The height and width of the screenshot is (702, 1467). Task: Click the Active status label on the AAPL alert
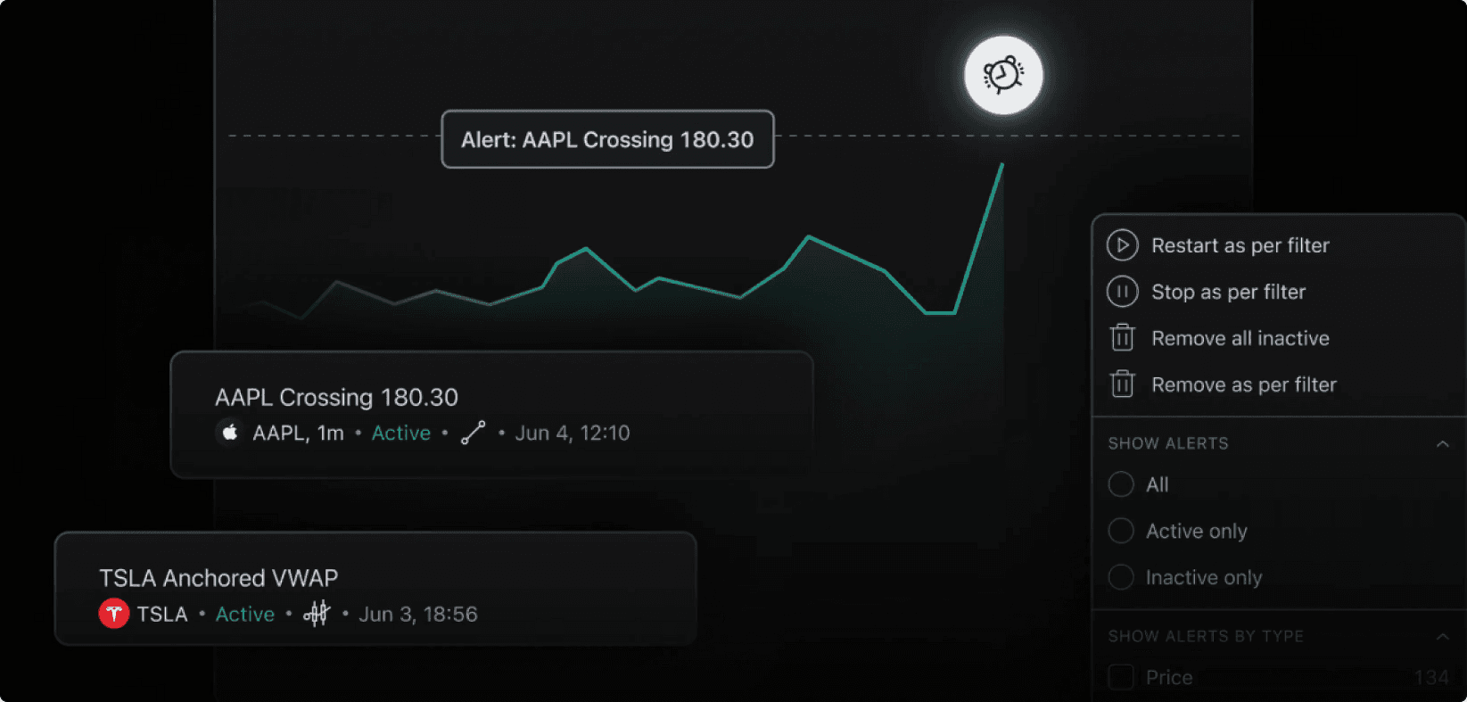pyautogui.click(x=400, y=432)
